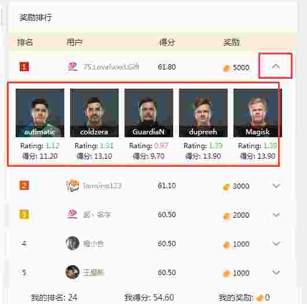
Task: Click the coin icon next to 5000
Action: coord(226,68)
